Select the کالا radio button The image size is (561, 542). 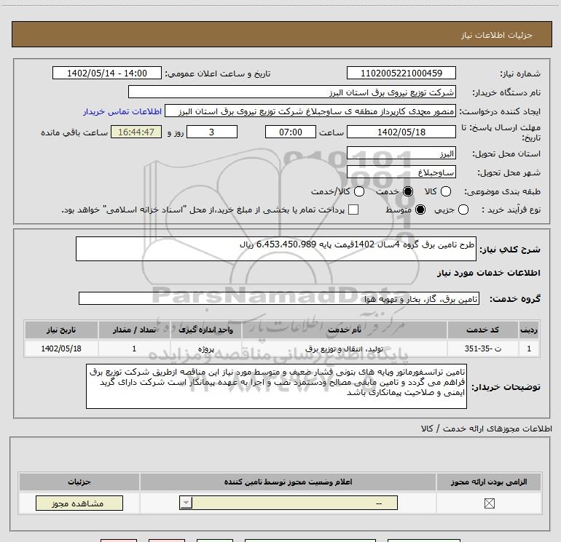pos(446,191)
